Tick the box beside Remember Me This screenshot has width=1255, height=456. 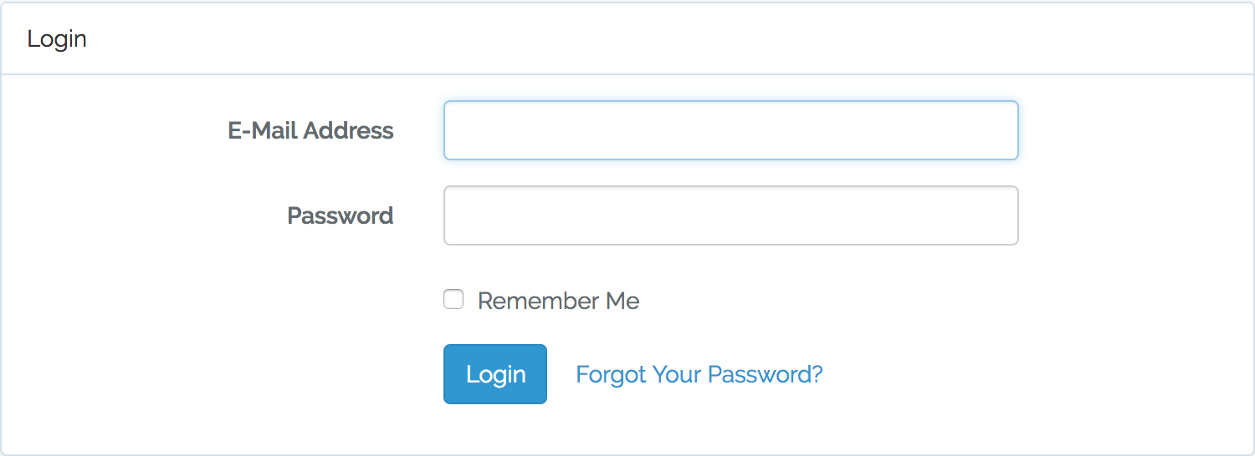pos(453,300)
